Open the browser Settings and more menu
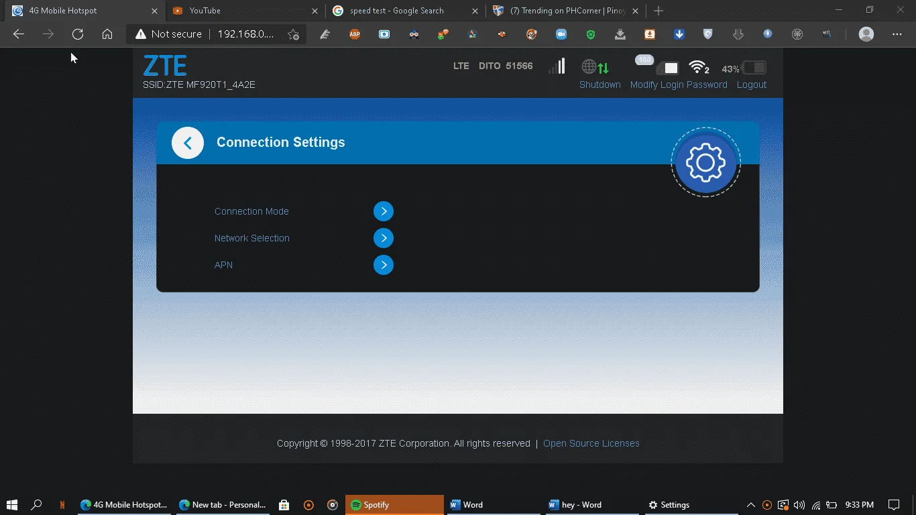The height and width of the screenshot is (515, 916). point(897,34)
